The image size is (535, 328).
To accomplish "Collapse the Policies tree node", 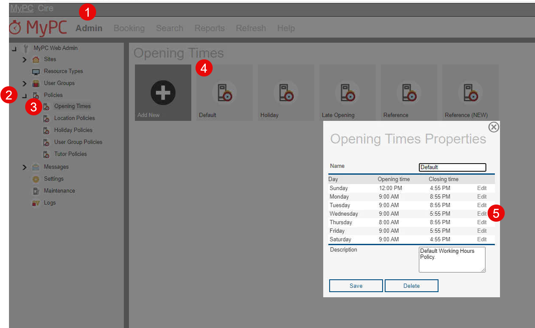I will tap(24, 96).
